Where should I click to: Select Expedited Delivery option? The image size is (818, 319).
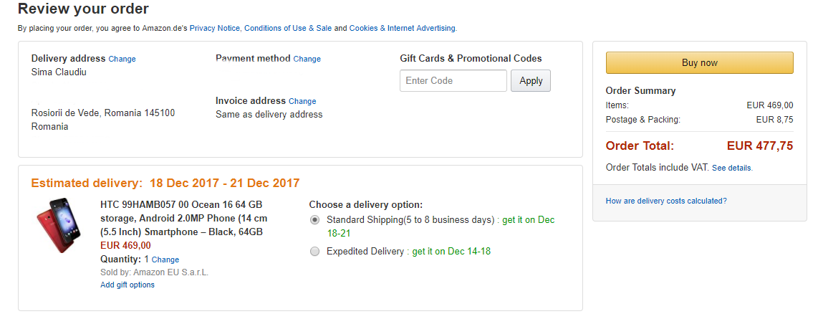(x=315, y=252)
